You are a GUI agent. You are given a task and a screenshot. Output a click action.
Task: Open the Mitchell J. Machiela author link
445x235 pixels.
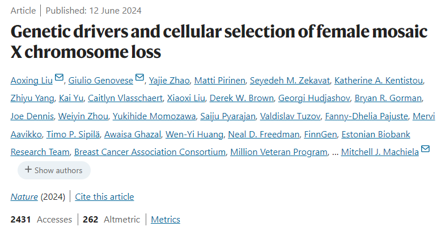(380, 152)
